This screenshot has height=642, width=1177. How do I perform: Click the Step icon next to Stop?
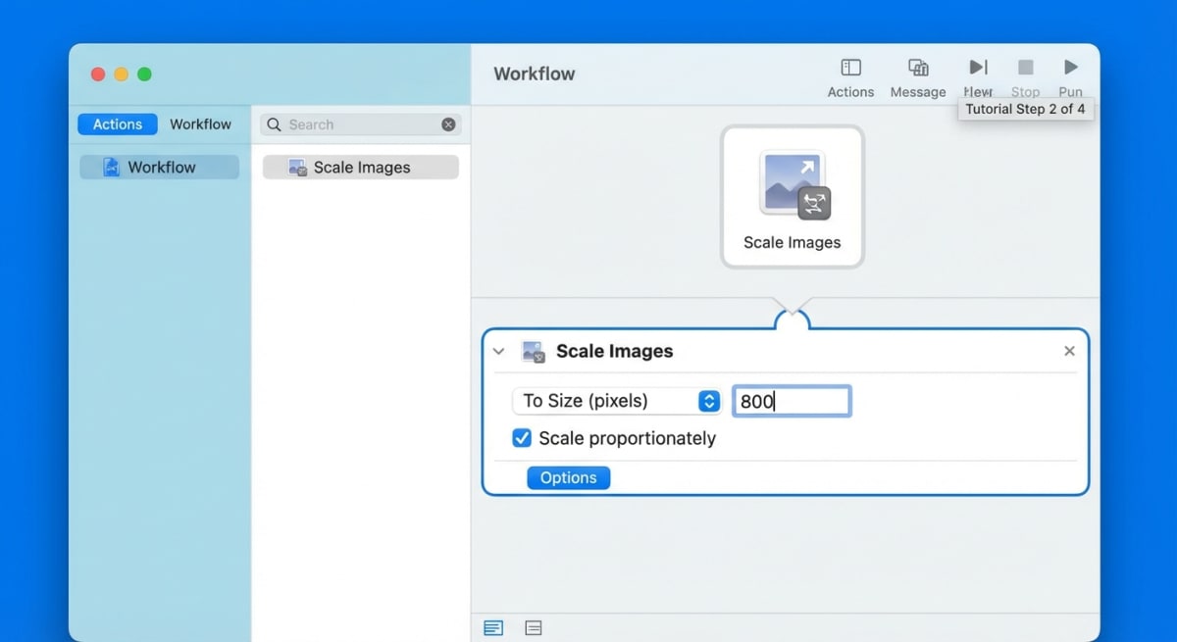(x=977, y=69)
